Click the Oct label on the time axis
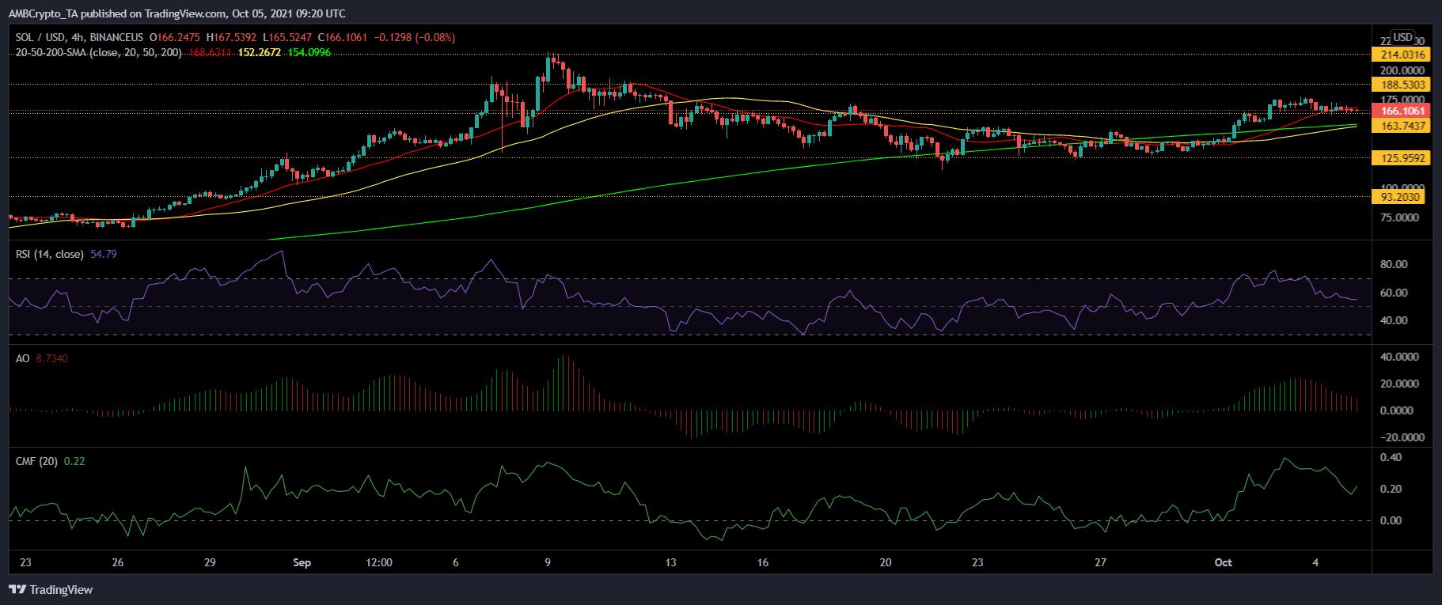The height and width of the screenshot is (605, 1442). coord(1224,563)
